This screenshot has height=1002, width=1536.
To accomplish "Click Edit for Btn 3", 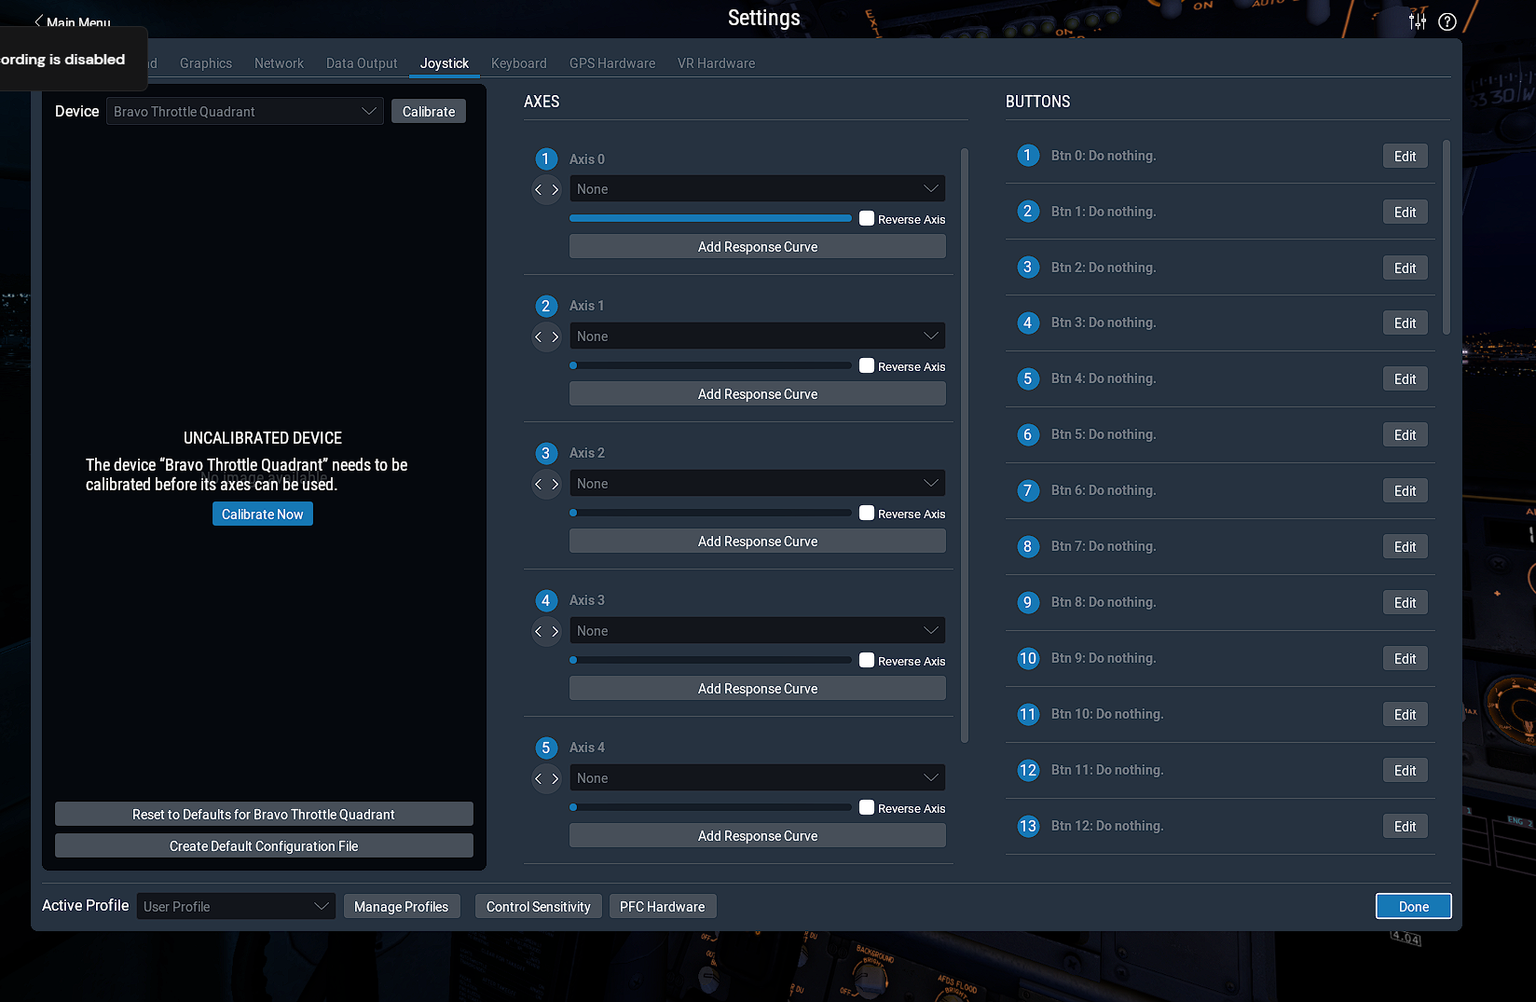I will click(1405, 323).
